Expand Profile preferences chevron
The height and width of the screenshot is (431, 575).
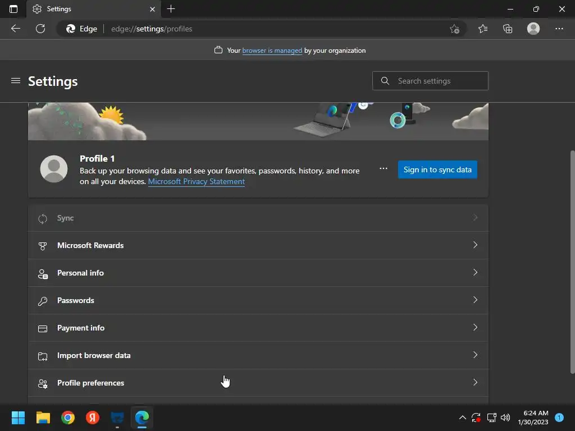(x=475, y=382)
